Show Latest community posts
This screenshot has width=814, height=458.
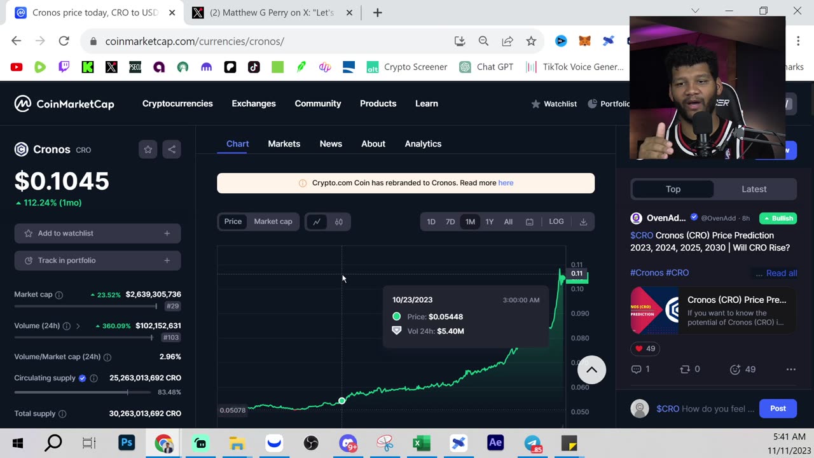(754, 189)
